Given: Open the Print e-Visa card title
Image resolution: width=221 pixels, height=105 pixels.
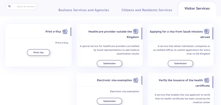Looking at the screenshot, I should 53,32.
